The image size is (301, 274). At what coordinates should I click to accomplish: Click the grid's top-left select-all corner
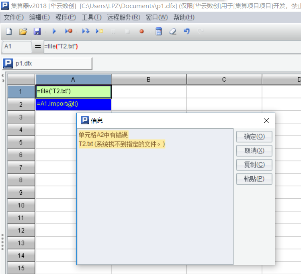tap(21, 79)
